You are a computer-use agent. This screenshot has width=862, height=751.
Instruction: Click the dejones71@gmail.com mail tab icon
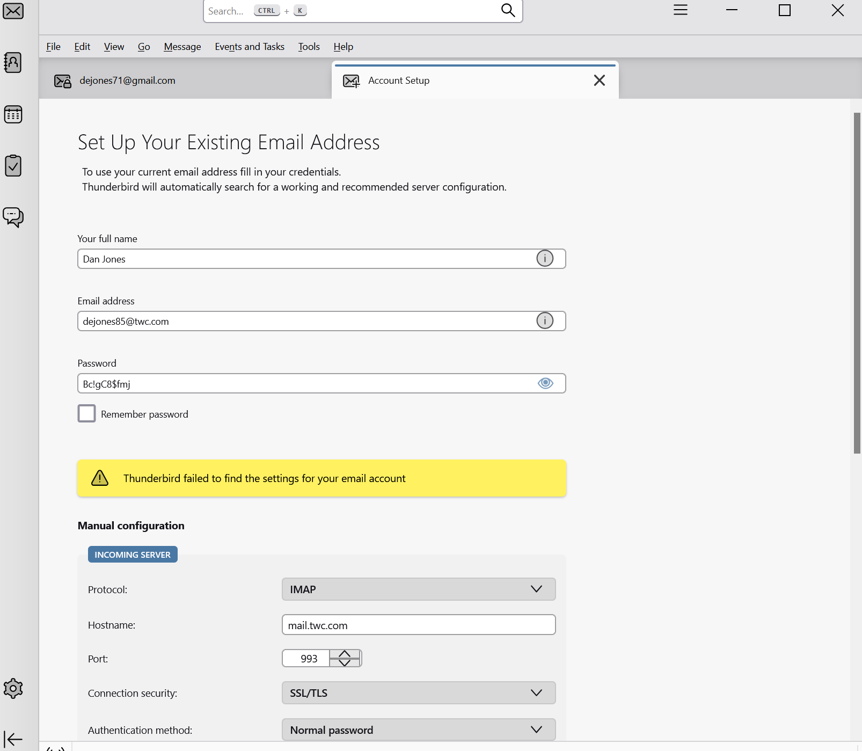point(63,81)
